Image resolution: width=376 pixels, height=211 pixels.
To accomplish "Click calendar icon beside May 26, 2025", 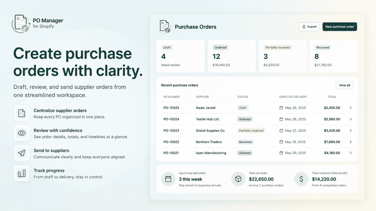I will pyautogui.click(x=281, y=119).
